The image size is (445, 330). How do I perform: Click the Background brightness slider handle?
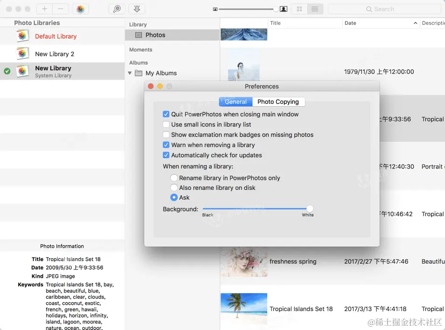click(x=310, y=209)
